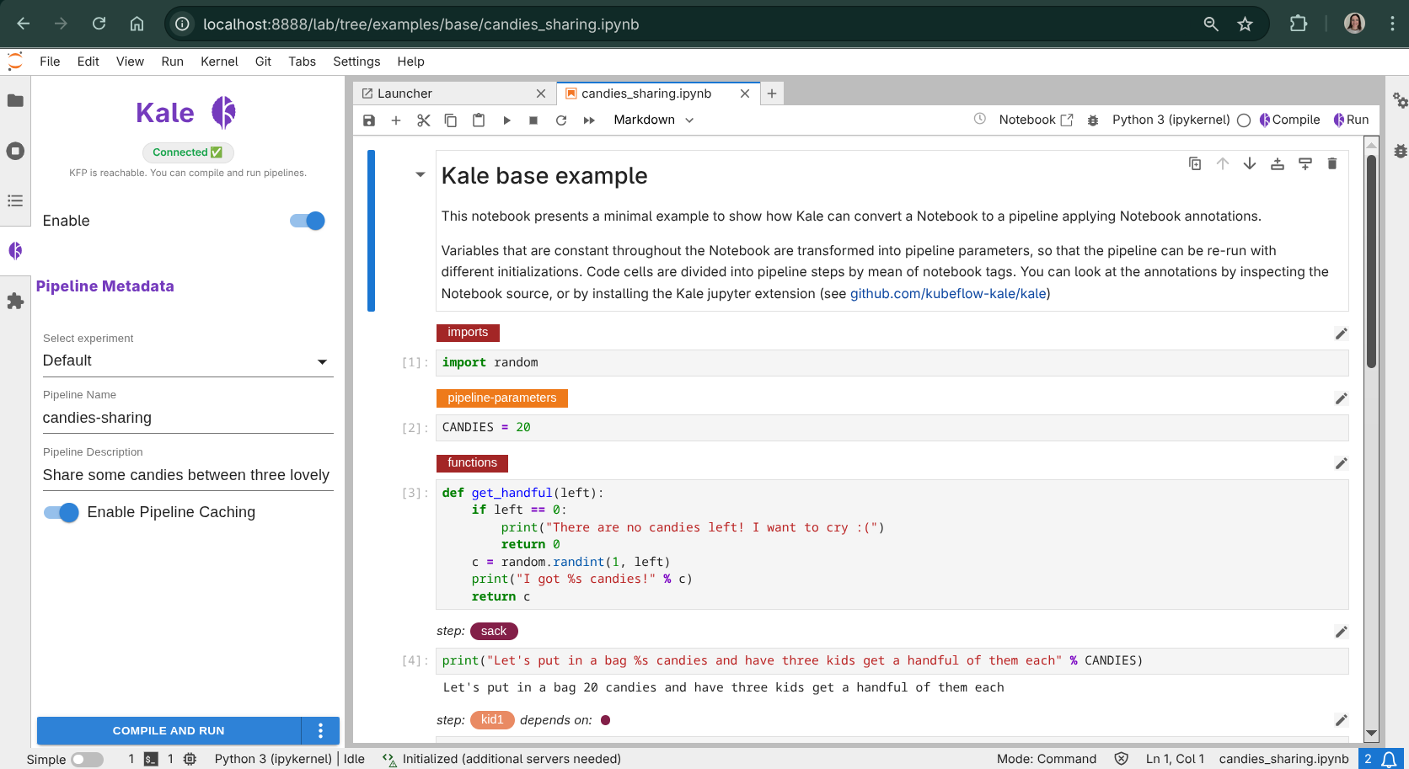The image size is (1409, 769).
Task: Open the github.com/kubeflow-kale/kale link
Action: pos(948,294)
